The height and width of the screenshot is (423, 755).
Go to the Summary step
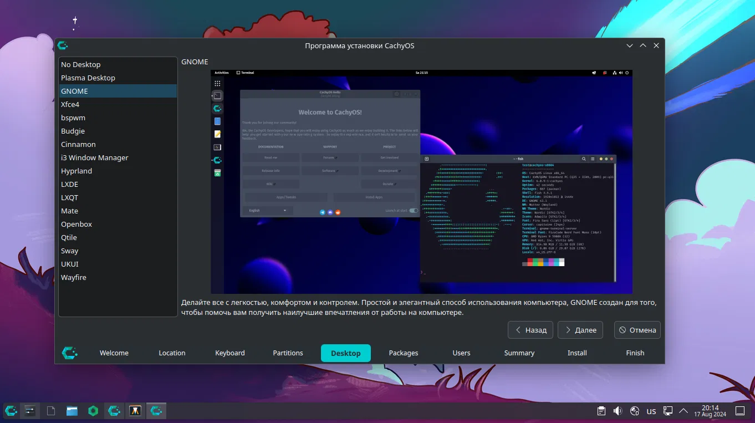coord(519,353)
